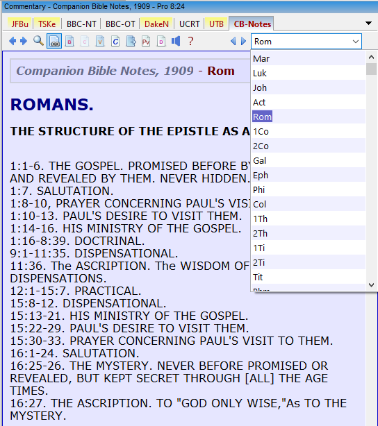
Task: Expand the tab list overflow arrow
Action: click(368, 24)
